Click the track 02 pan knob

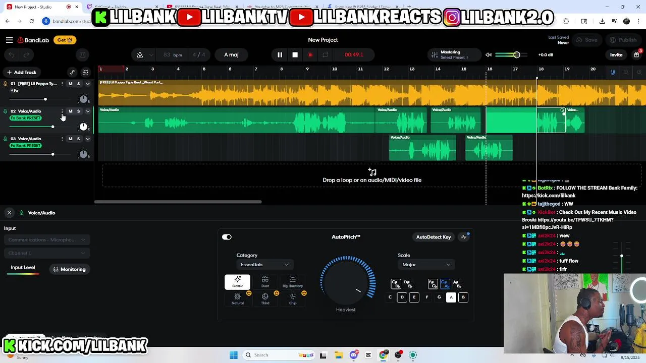coord(83,127)
